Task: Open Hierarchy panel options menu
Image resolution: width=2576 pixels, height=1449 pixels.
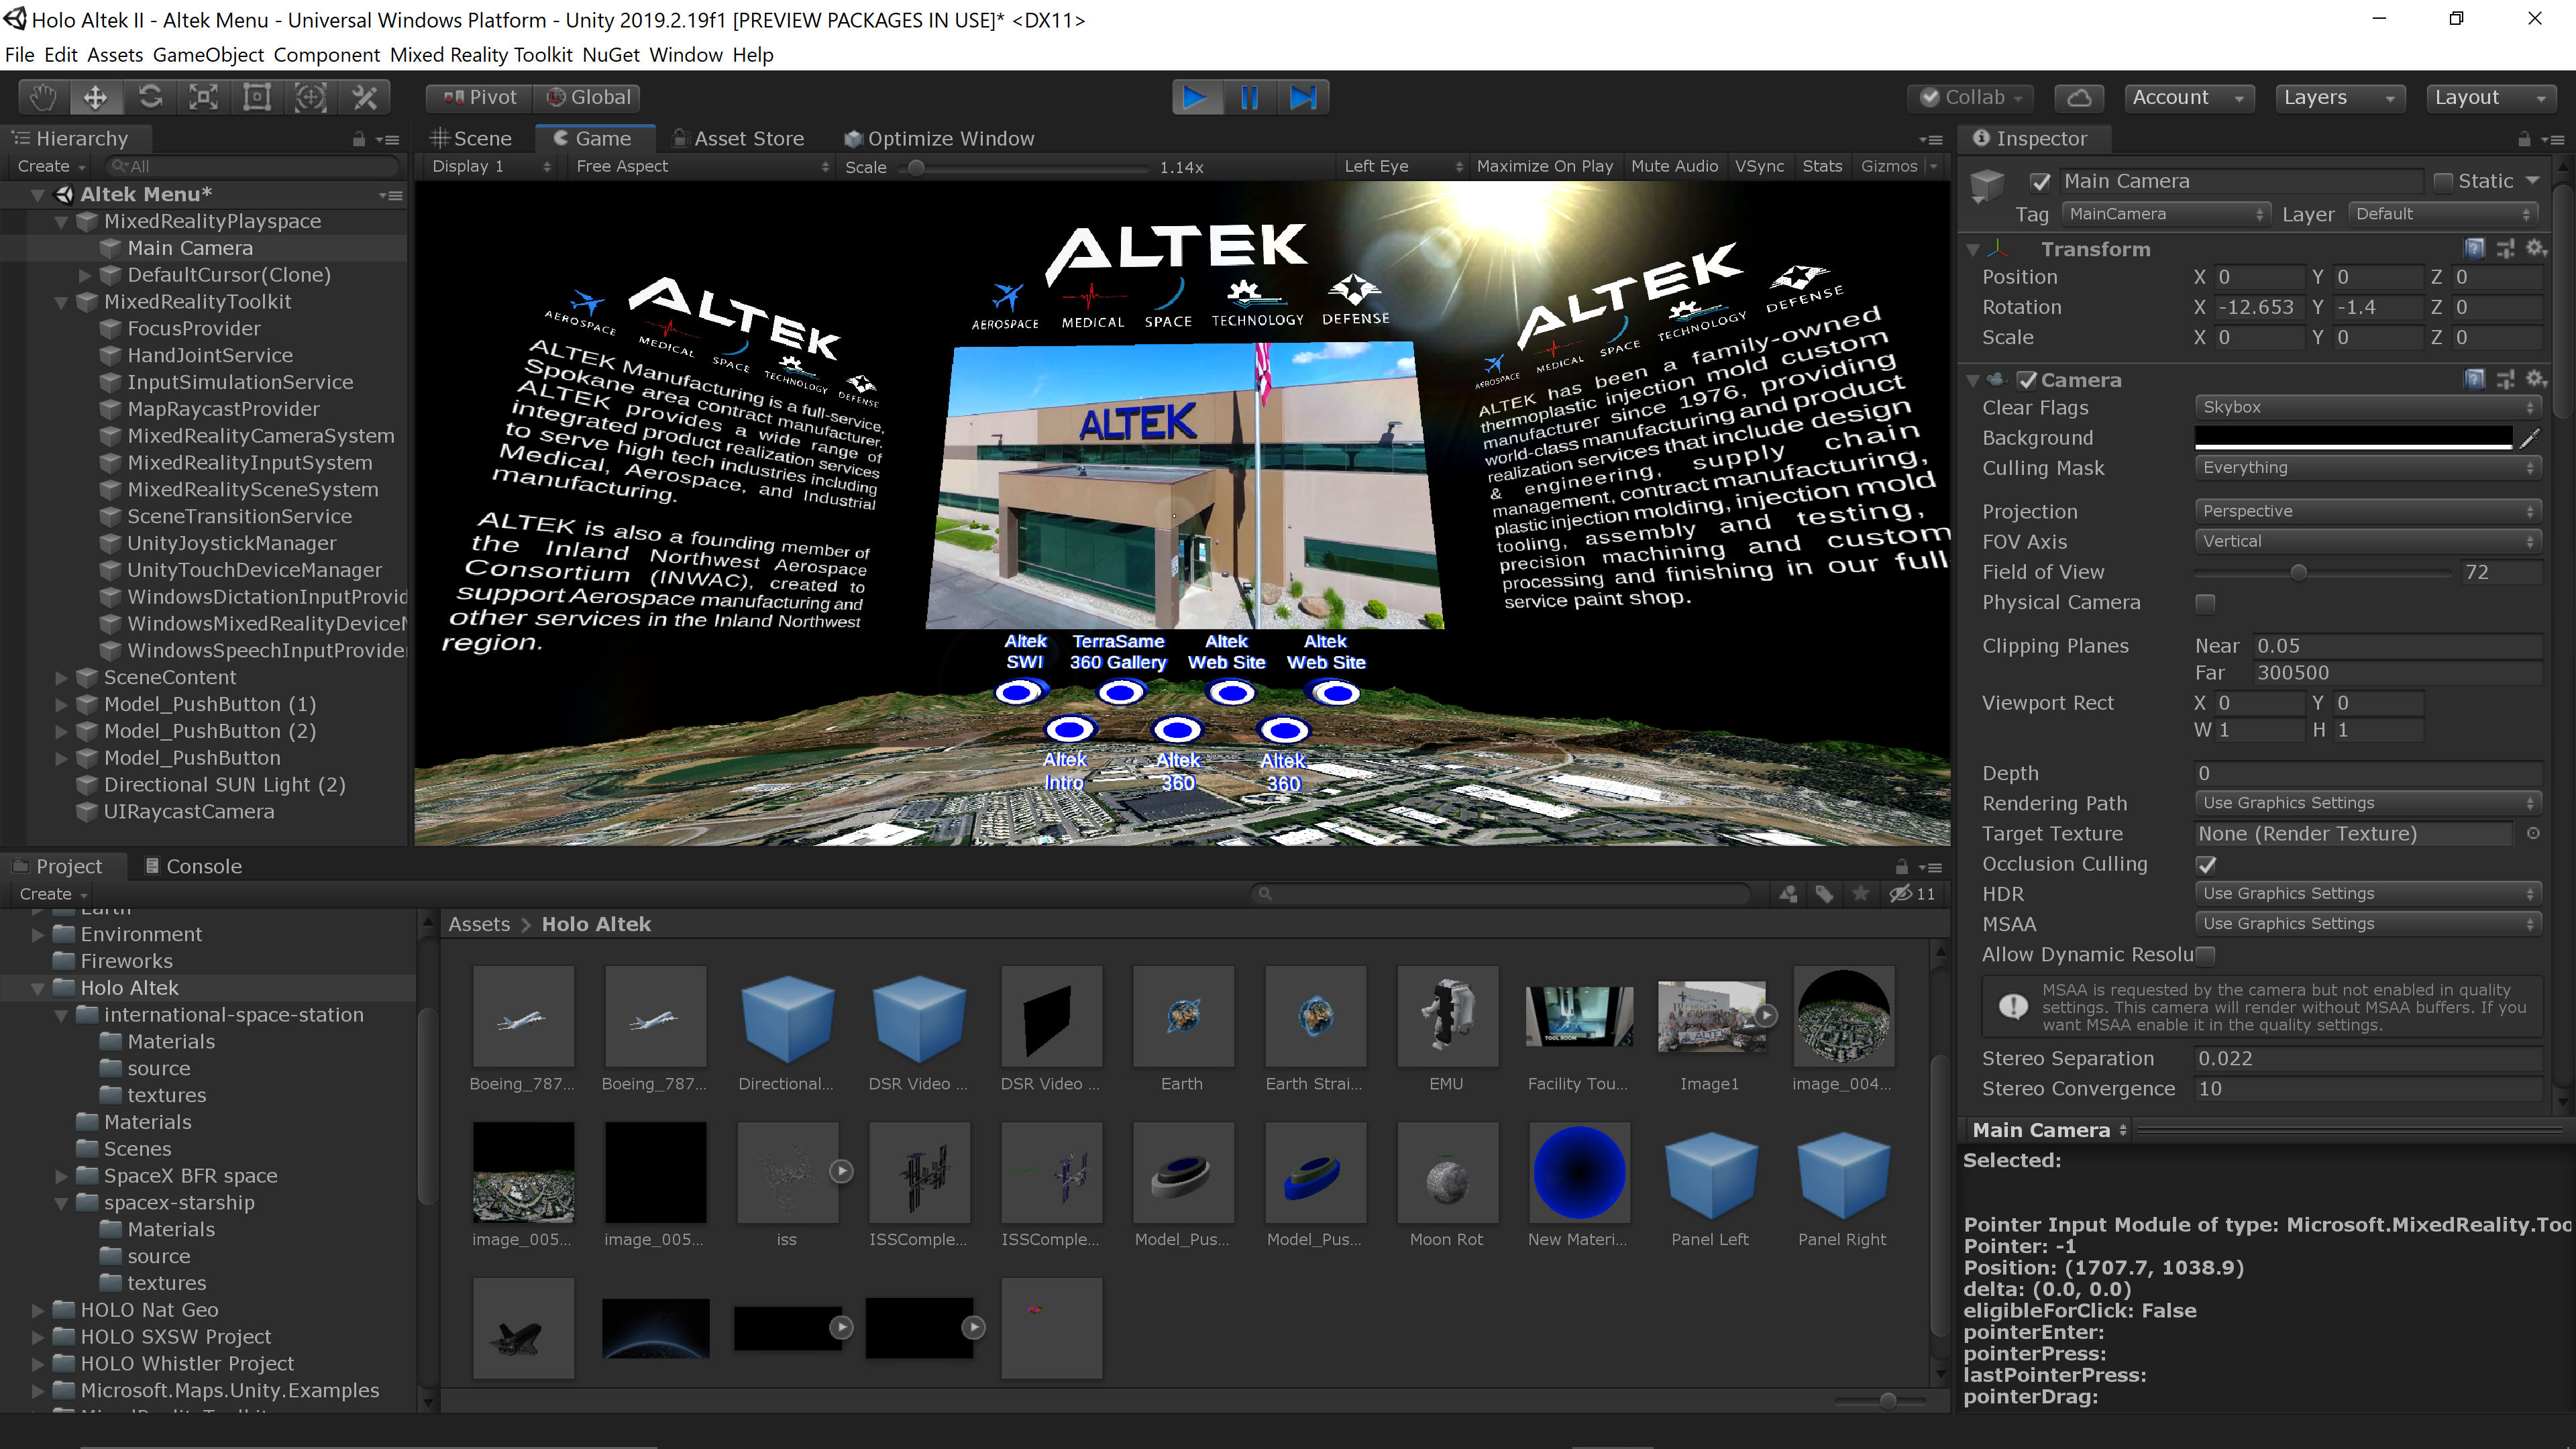Action: point(389,140)
